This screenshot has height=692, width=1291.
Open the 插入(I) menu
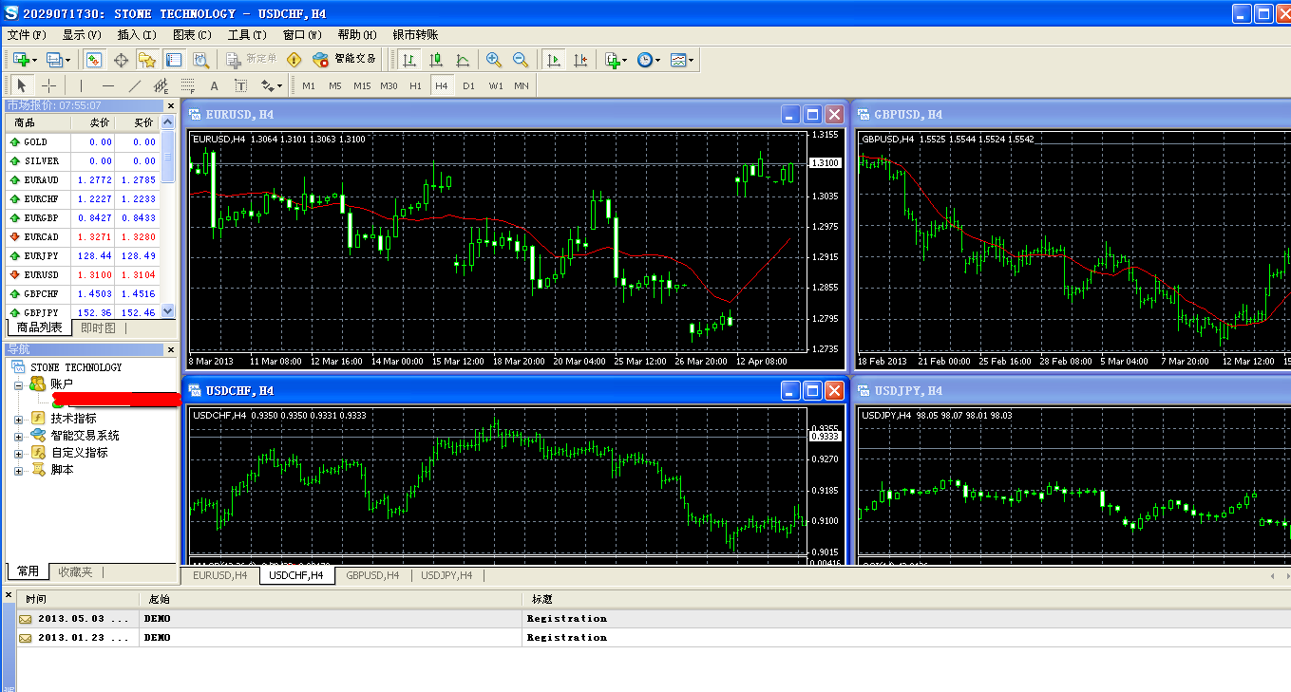tap(137, 34)
